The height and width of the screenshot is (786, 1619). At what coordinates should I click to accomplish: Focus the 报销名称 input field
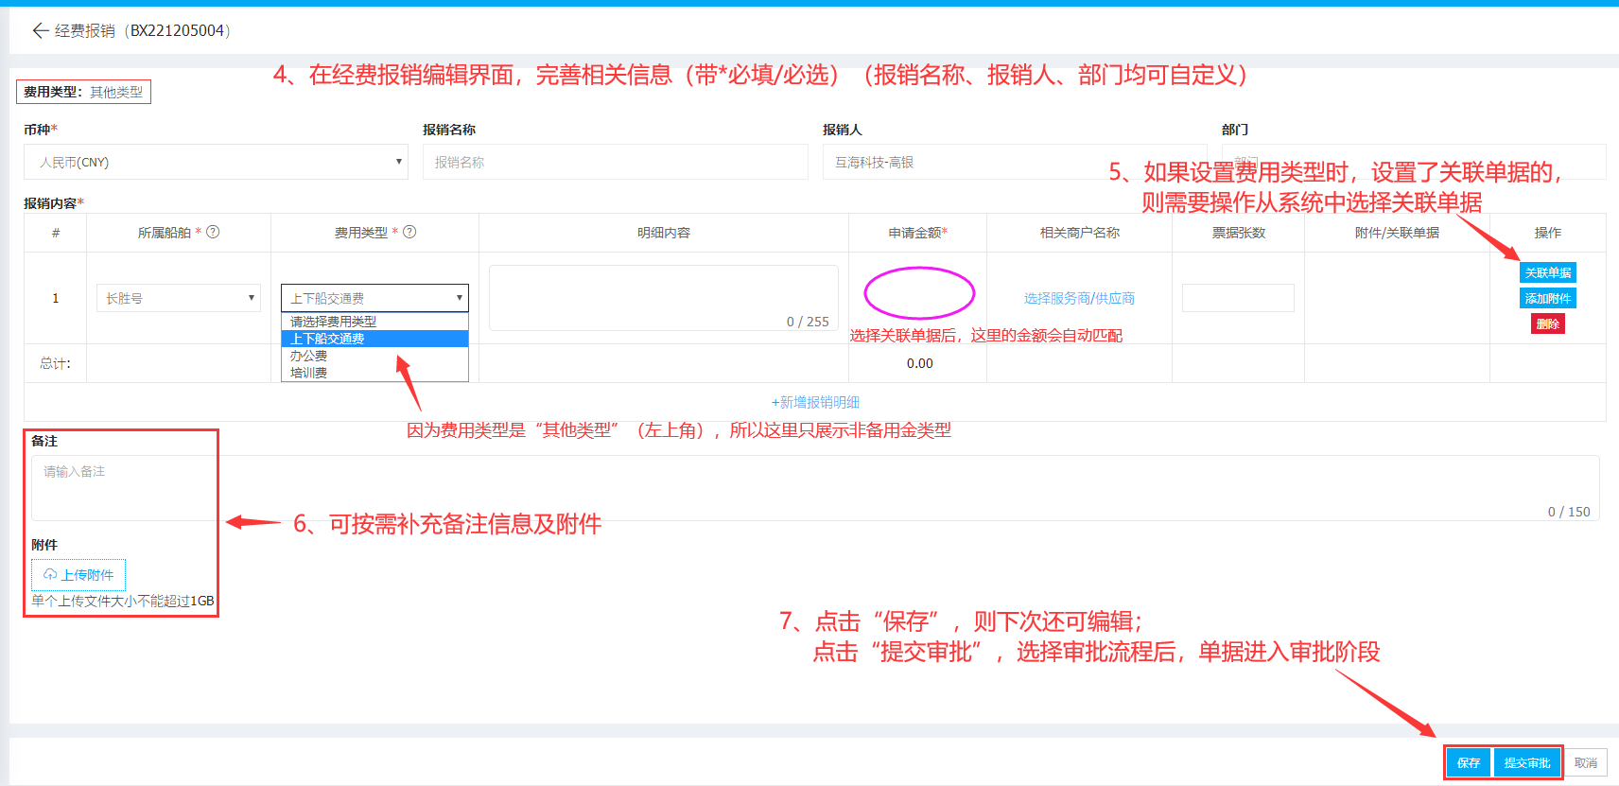[x=616, y=162]
